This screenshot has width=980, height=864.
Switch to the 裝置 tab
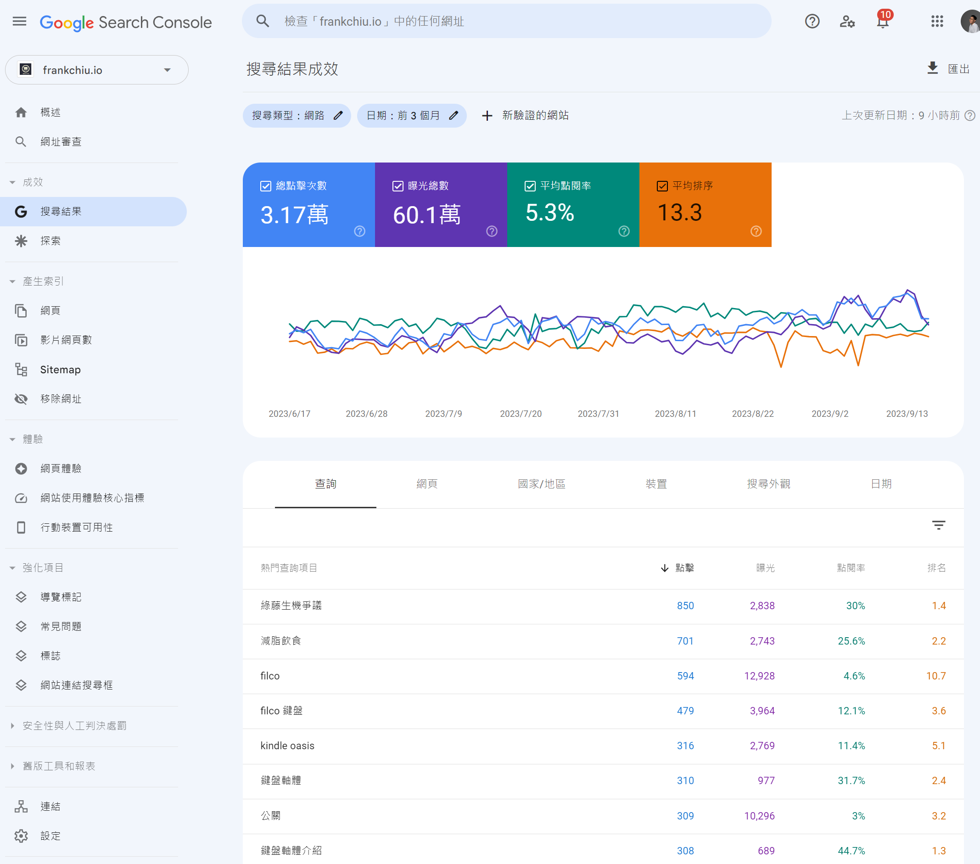coord(655,484)
